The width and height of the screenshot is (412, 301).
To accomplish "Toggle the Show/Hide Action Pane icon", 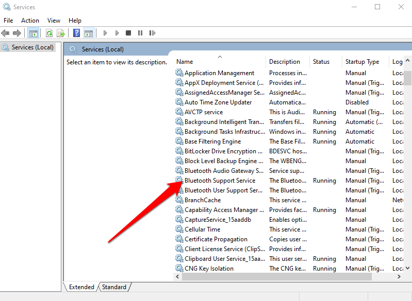I will pyautogui.click(x=88, y=33).
